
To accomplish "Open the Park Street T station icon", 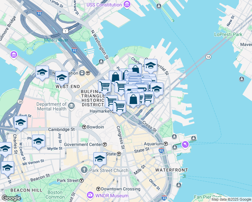I will [x=82, y=180].
